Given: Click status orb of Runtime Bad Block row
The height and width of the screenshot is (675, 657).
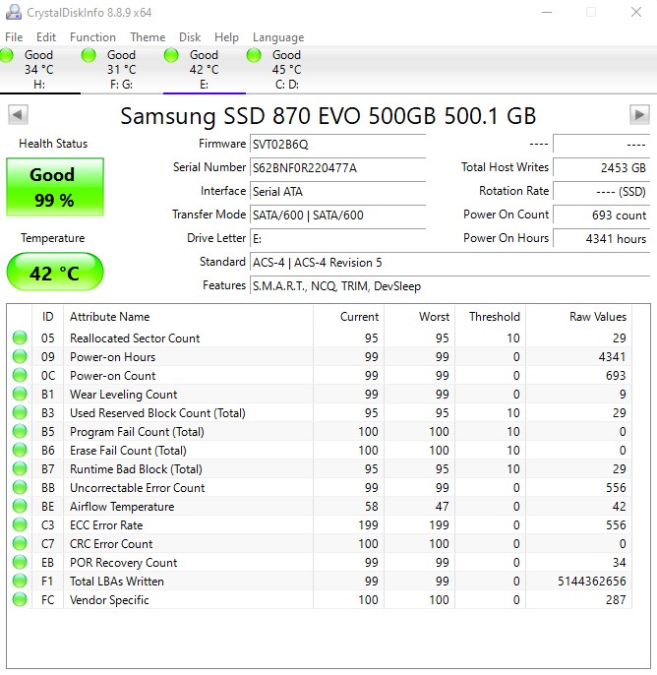Looking at the screenshot, I should coord(20,468).
